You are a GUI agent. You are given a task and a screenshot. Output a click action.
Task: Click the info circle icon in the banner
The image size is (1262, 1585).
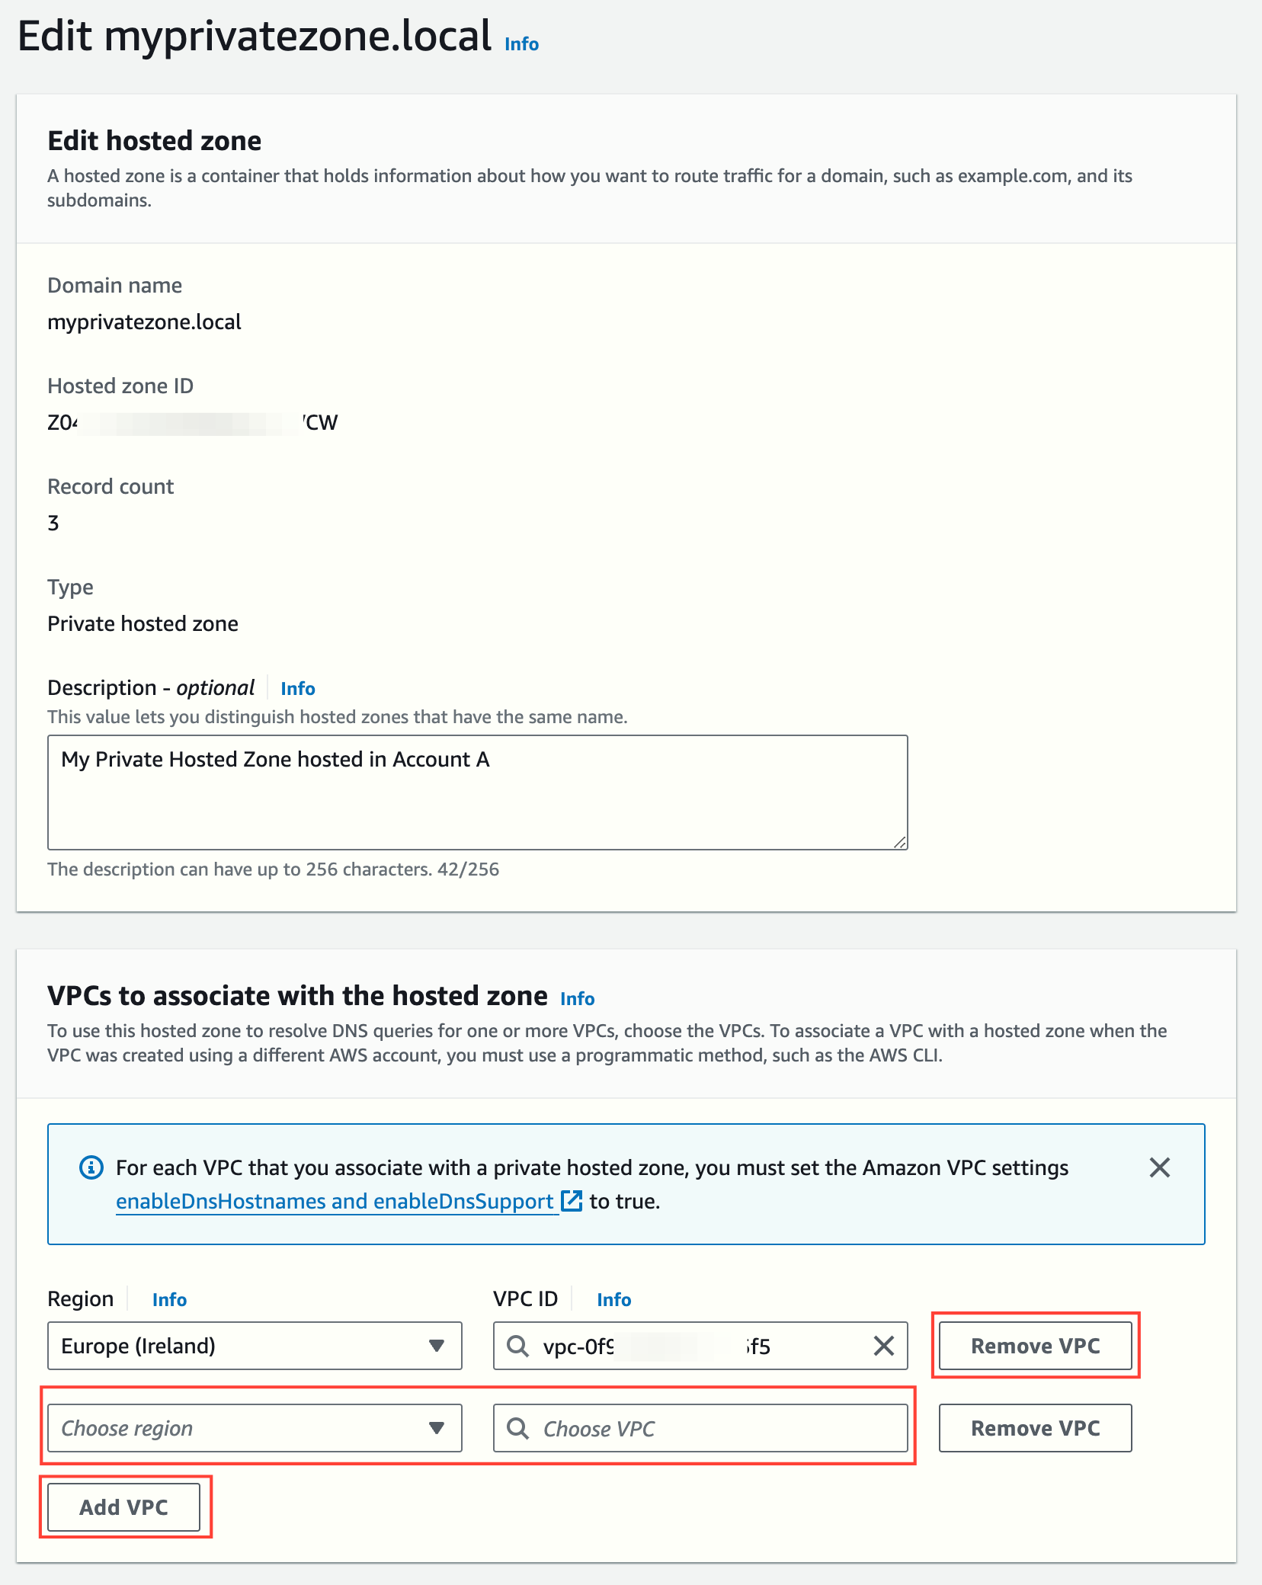(91, 1167)
